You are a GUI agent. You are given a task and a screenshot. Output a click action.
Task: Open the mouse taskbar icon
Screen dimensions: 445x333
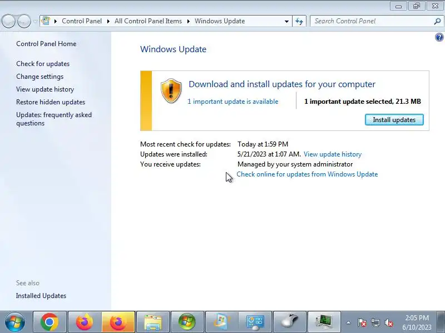tap(290, 322)
